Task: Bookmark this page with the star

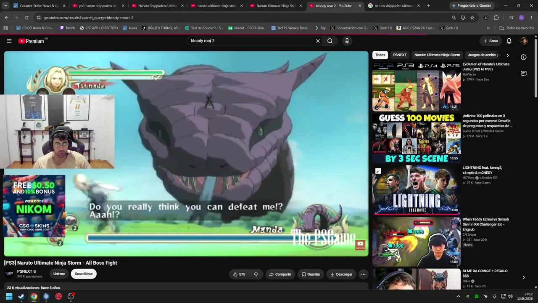Action: [x=472, y=18]
